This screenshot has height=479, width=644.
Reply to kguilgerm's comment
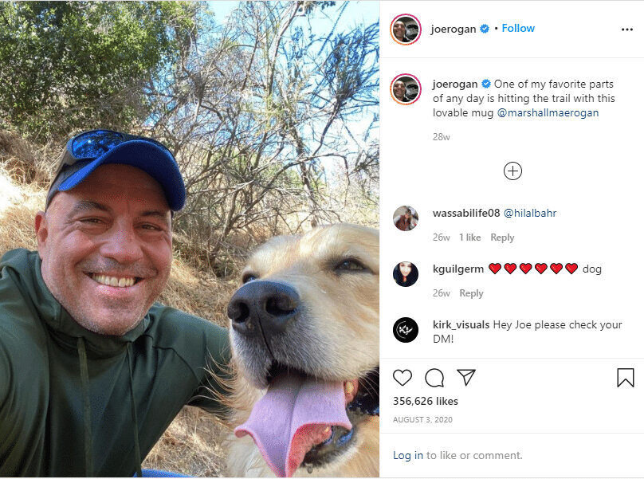click(x=471, y=293)
